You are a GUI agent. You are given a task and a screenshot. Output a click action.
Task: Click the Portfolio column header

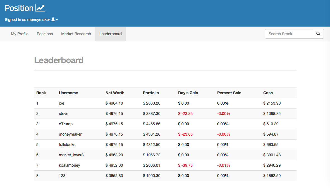pos(151,93)
